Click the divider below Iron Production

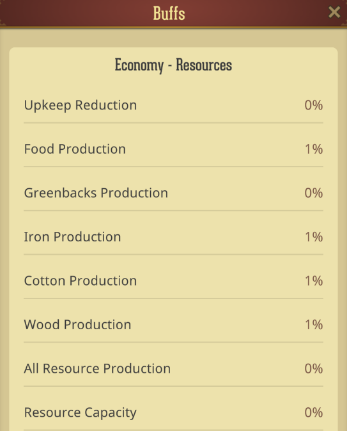(173, 254)
